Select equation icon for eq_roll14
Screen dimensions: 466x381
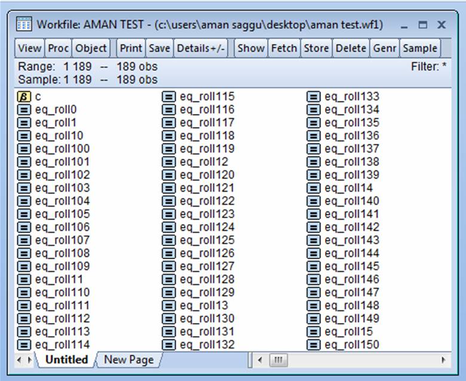313,188
